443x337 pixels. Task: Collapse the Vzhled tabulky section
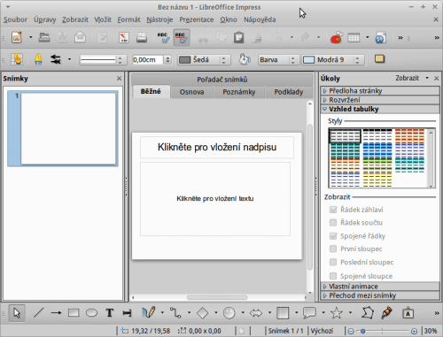coord(380,109)
